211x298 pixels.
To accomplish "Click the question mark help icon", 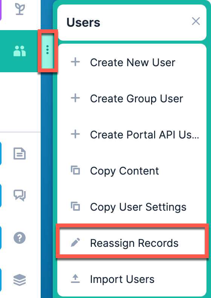I will [x=20, y=238].
